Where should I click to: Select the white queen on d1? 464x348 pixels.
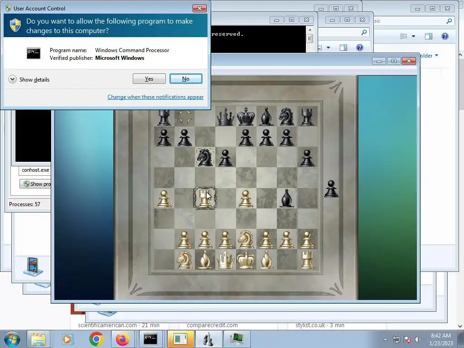226,260
